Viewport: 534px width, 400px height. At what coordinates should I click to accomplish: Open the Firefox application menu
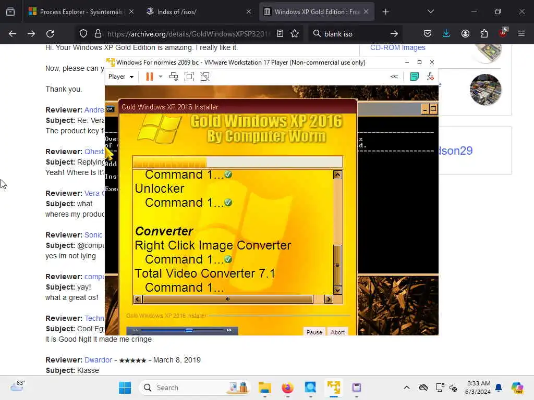point(521,34)
